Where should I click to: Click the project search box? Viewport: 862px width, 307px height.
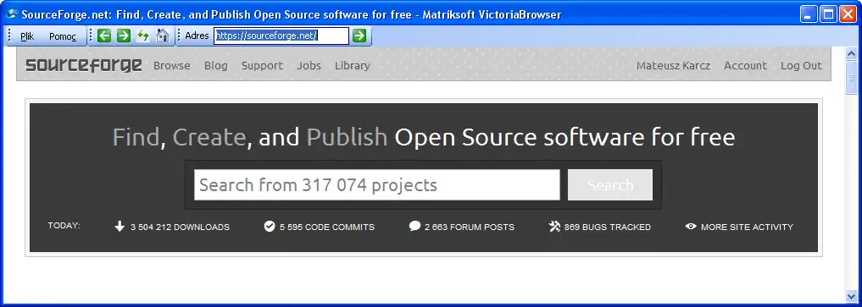point(377,184)
